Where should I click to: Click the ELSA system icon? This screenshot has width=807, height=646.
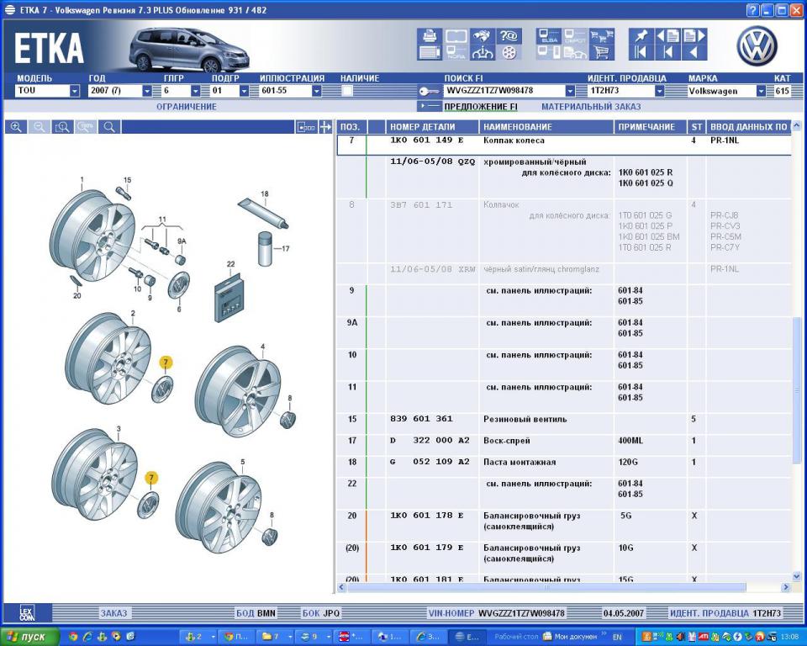(x=549, y=36)
